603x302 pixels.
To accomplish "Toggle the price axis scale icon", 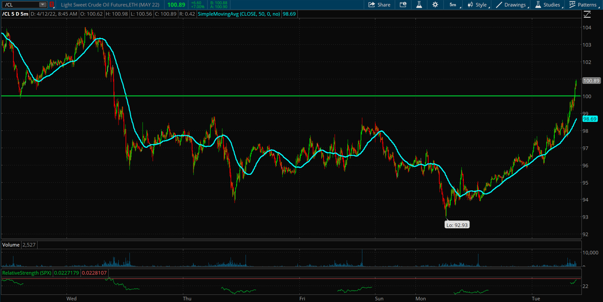I will coord(587,14).
